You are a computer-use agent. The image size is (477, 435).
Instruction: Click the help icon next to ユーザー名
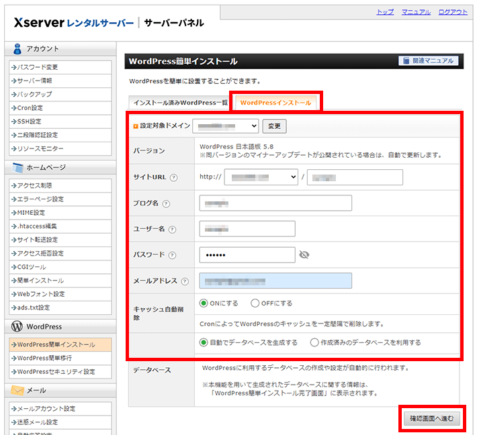(x=172, y=230)
